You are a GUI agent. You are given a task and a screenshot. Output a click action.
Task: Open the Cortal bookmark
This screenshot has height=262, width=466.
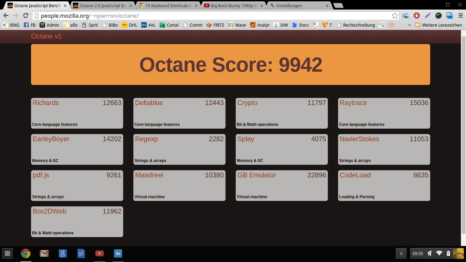click(169, 25)
